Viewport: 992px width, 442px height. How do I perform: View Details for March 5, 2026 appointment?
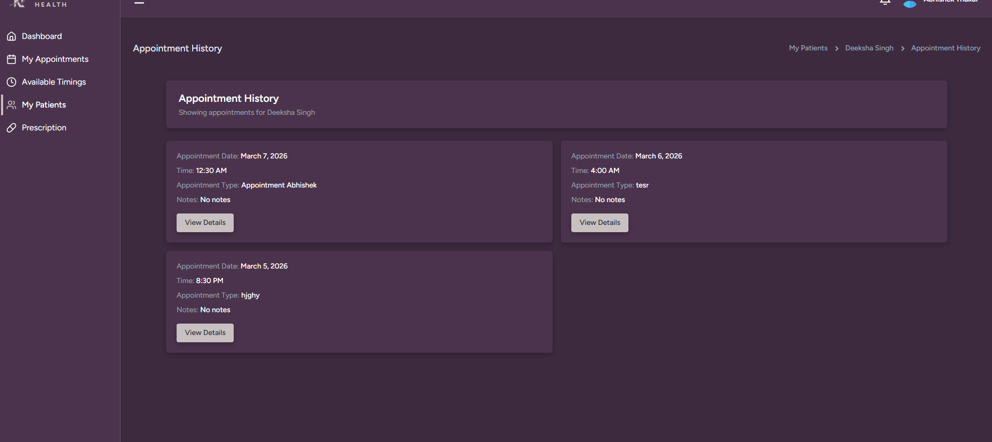[x=205, y=333]
